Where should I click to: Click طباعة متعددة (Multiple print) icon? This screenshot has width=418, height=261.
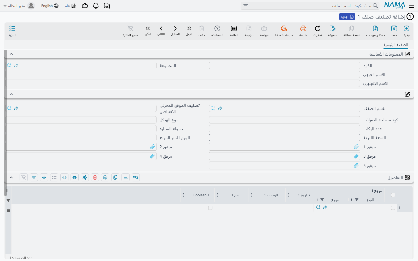[x=284, y=28]
